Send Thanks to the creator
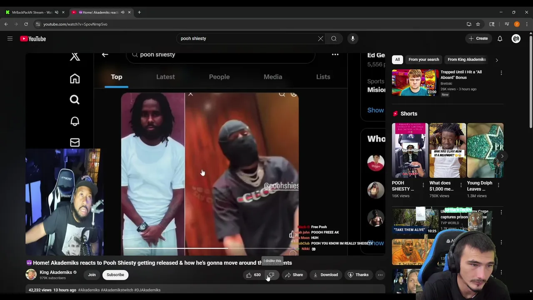The height and width of the screenshot is (300, 533). point(358,275)
